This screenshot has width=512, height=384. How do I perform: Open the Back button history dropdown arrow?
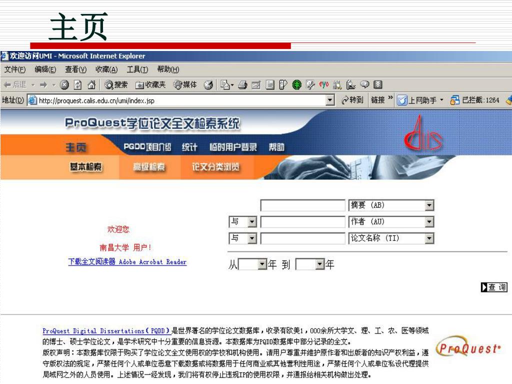click(33, 85)
